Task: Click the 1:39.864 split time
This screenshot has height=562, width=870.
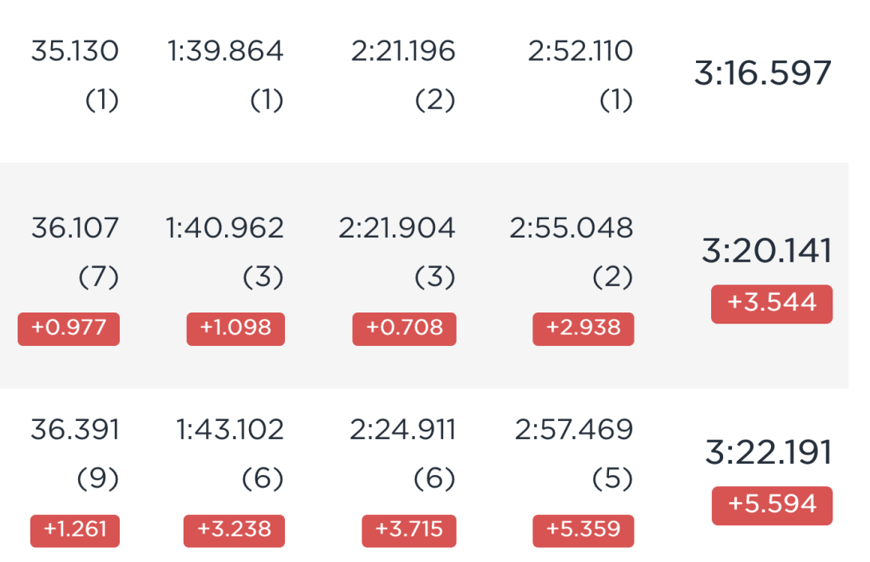Action: point(225,51)
